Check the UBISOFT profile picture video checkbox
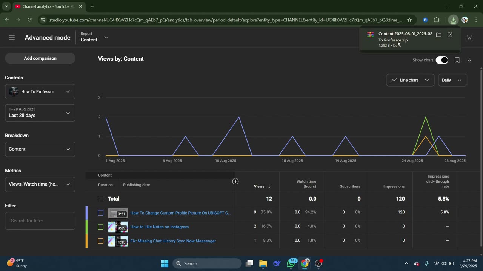This screenshot has width=483, height=271. (100, 213)
